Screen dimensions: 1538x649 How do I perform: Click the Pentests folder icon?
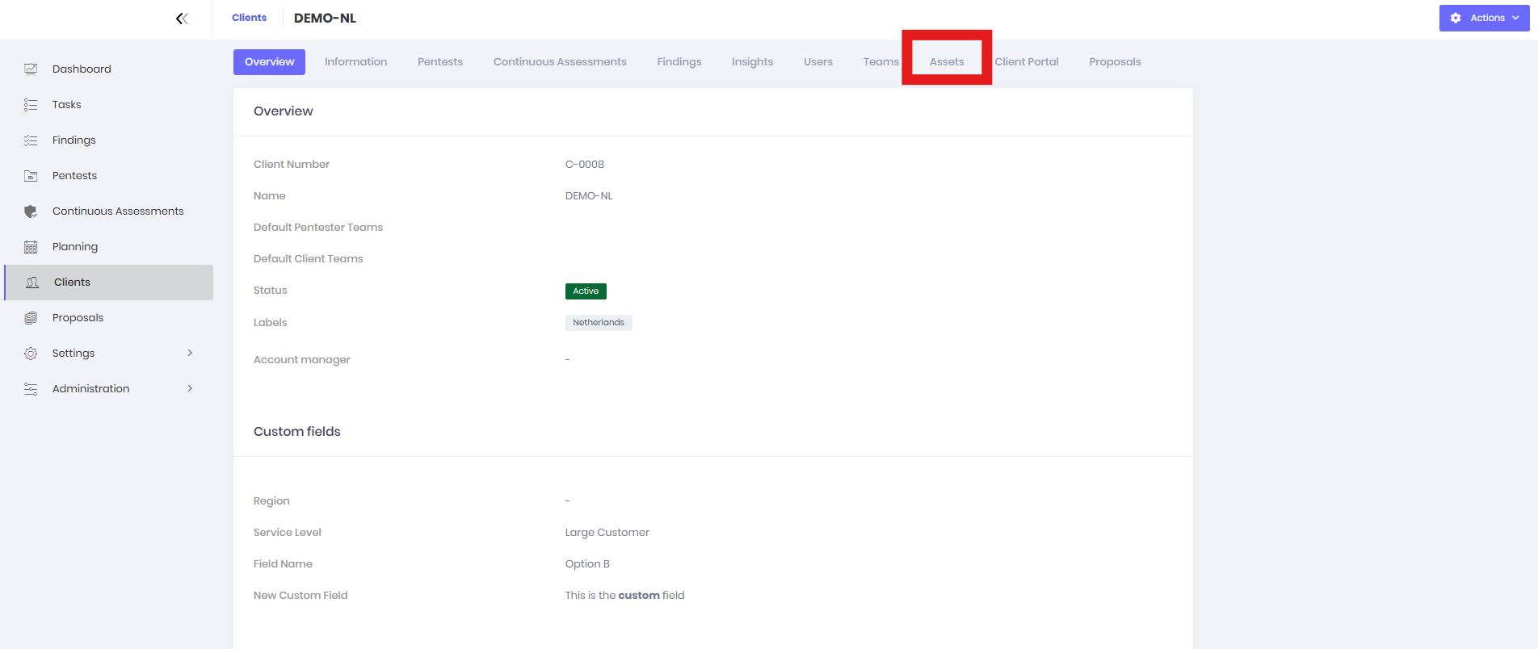[x=31, y=176]
